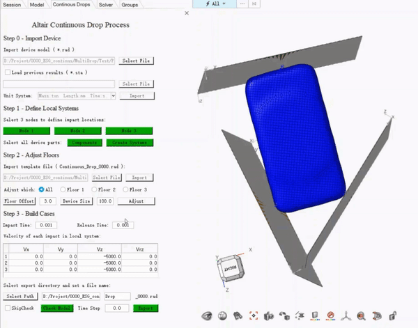Close the Continuous Drops panel with X
418x328 pixels.
pos(187,13)
